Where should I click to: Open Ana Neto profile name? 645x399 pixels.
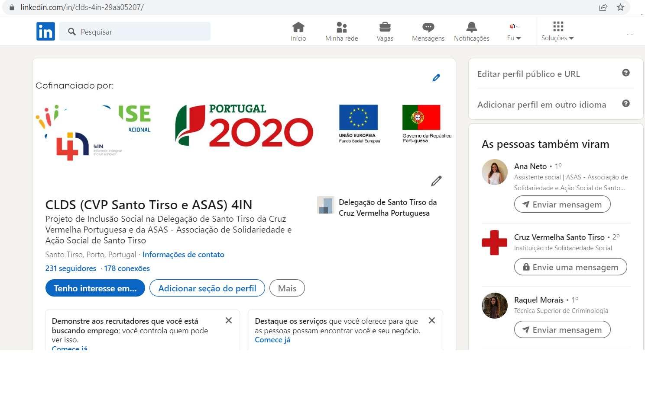coord(530,166)
